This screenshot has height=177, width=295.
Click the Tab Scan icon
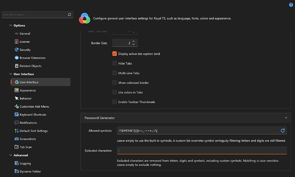tap(17, 147)
